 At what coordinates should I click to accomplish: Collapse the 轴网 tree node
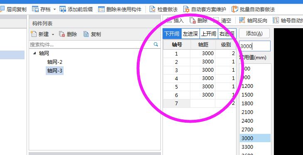coord(34,53)
